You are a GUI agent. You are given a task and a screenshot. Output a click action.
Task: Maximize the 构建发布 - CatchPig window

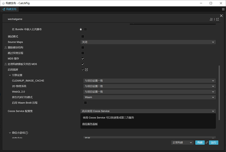pos(211,3)
